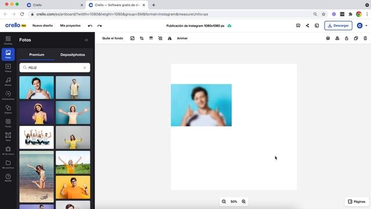Redo the last action
Viewport: 371px width, 209px height.
[99, 26]
